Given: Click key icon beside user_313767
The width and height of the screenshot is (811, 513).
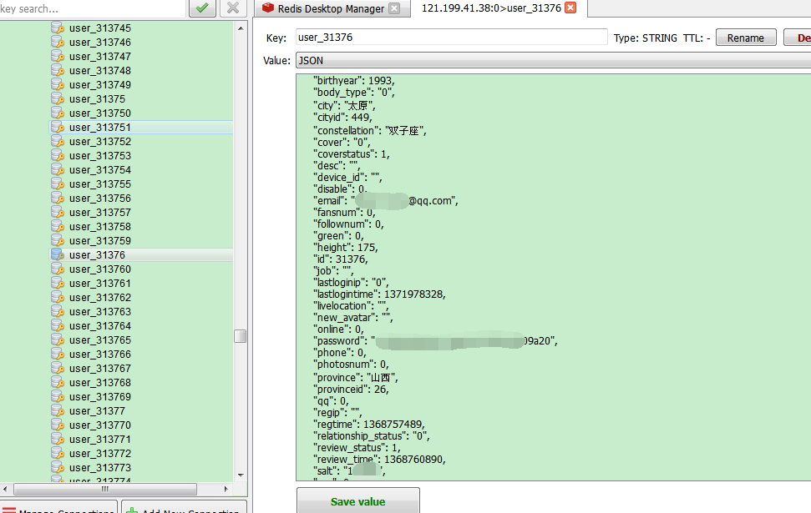Looking at the screenshot, I should (x=58, y=369).
